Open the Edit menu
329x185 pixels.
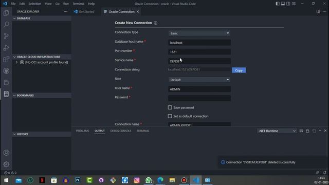tap(22, 4)
